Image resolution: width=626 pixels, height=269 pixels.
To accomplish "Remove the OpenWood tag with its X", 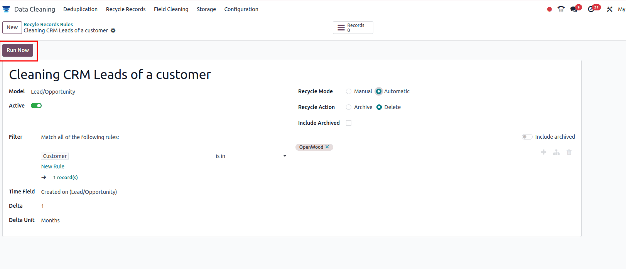I will (327, 147).
